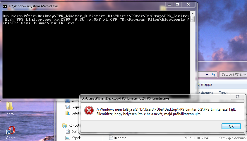This screenshot has width=247, height=141.
Task: Open Legutóbbi helyek in favorites
Action: tap(75, 107)
